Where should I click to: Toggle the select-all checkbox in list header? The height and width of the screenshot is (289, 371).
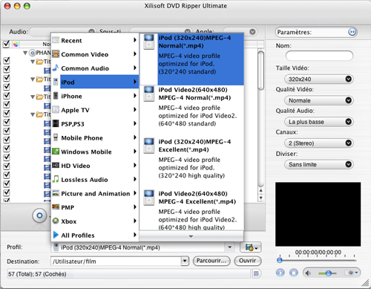tap(6, 44)
